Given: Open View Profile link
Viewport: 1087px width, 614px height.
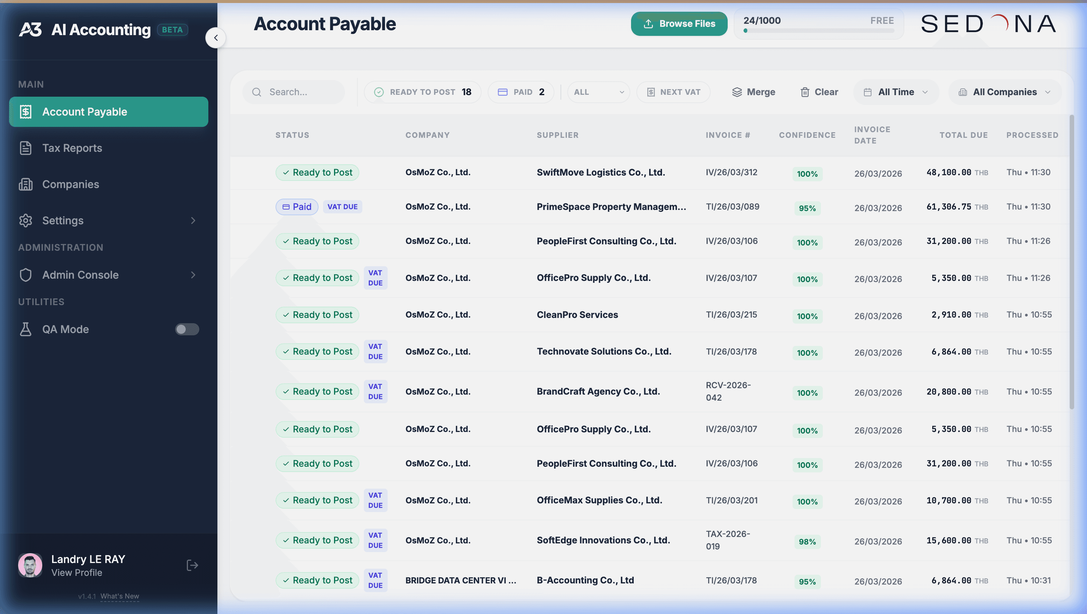Looking at the screenshot, I should pos(76,572).
